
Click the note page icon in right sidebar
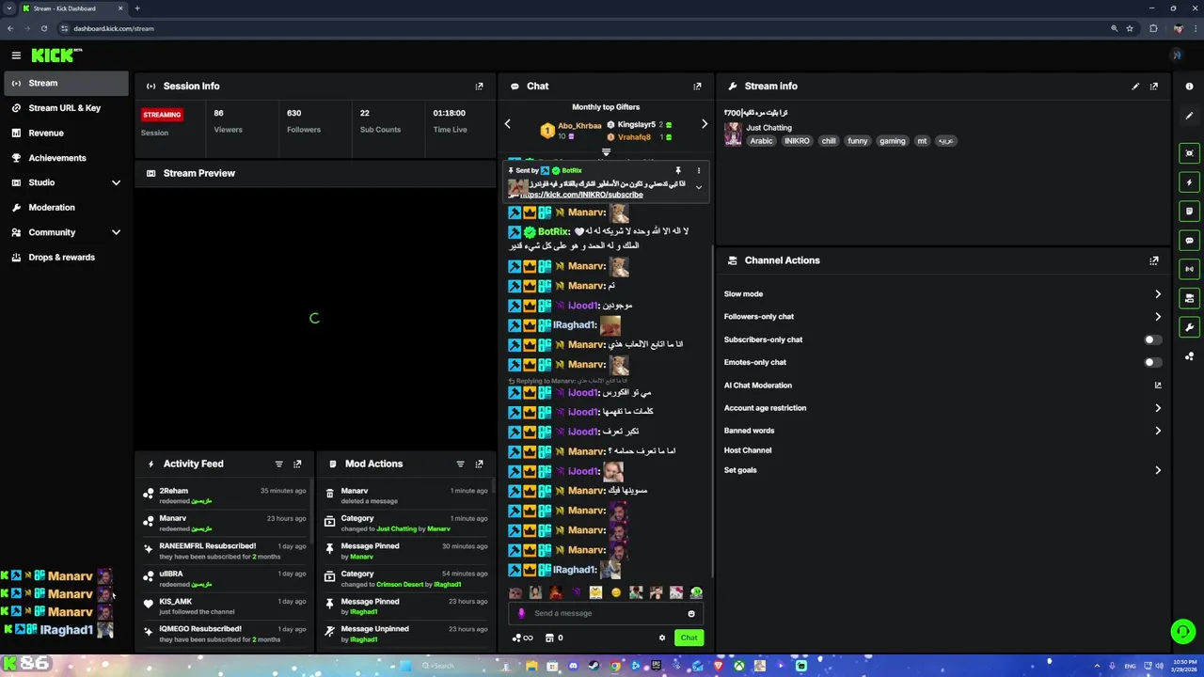(x=1190, y=212)
